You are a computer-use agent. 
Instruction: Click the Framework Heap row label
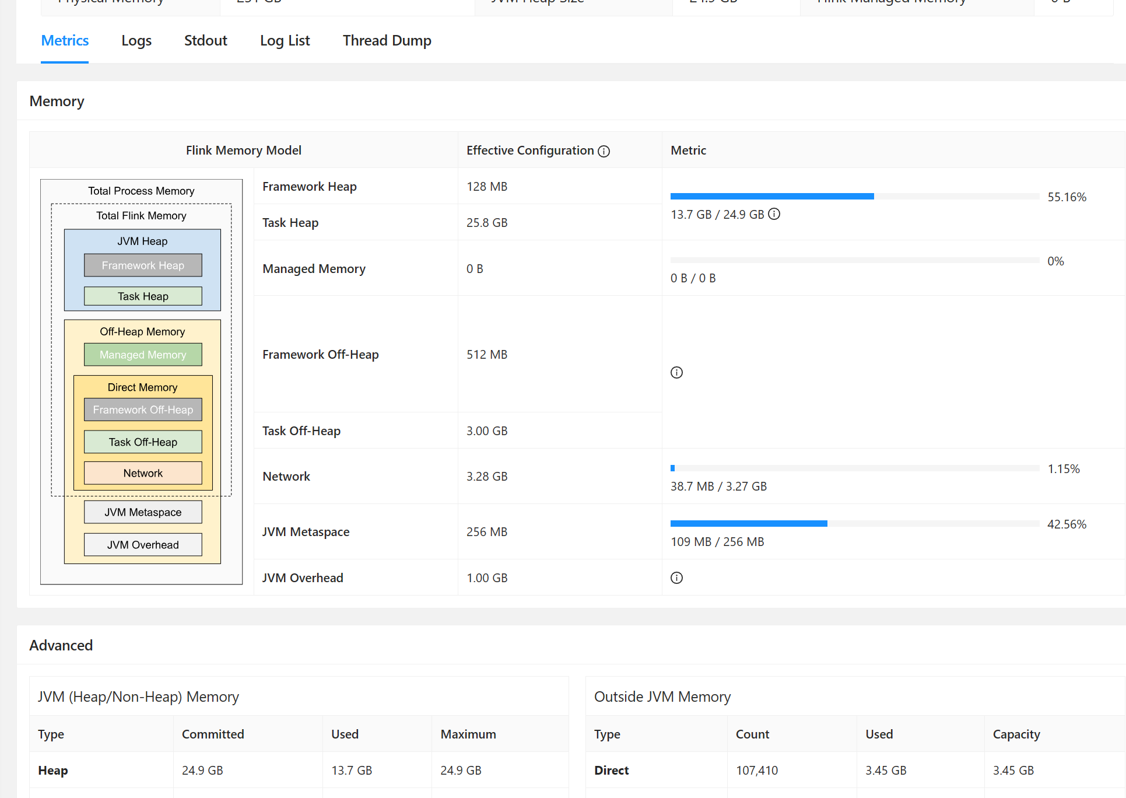point(310,186)
